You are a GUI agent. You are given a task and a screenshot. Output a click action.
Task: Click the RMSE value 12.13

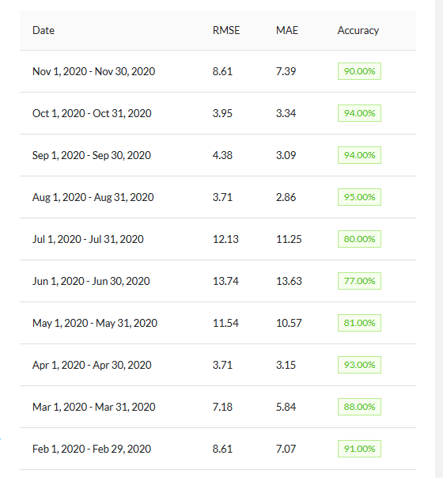(225, 239)
